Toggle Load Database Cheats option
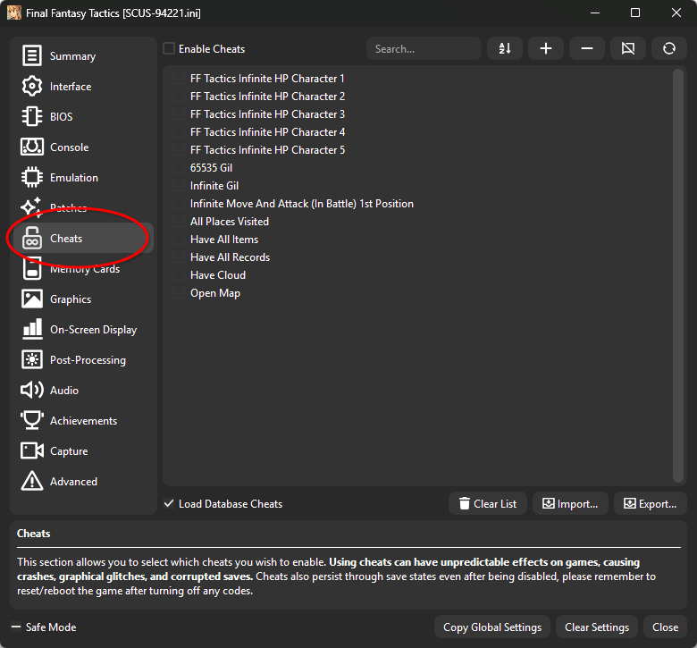Screen dimensions: 697x648 click(x=170, y=504)
